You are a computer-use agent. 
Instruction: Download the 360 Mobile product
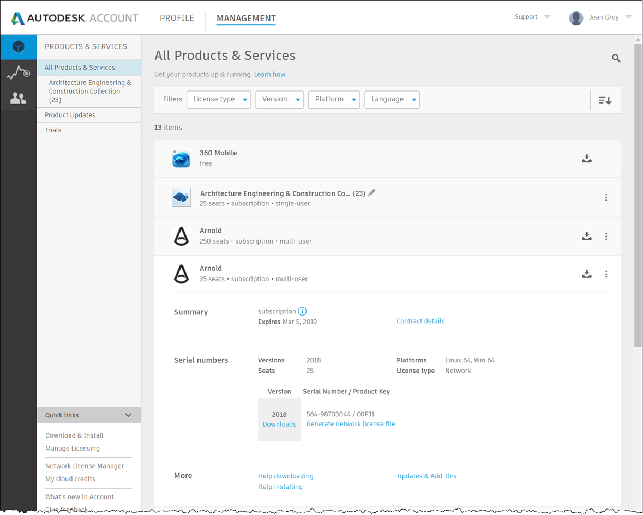pos(587,159)
